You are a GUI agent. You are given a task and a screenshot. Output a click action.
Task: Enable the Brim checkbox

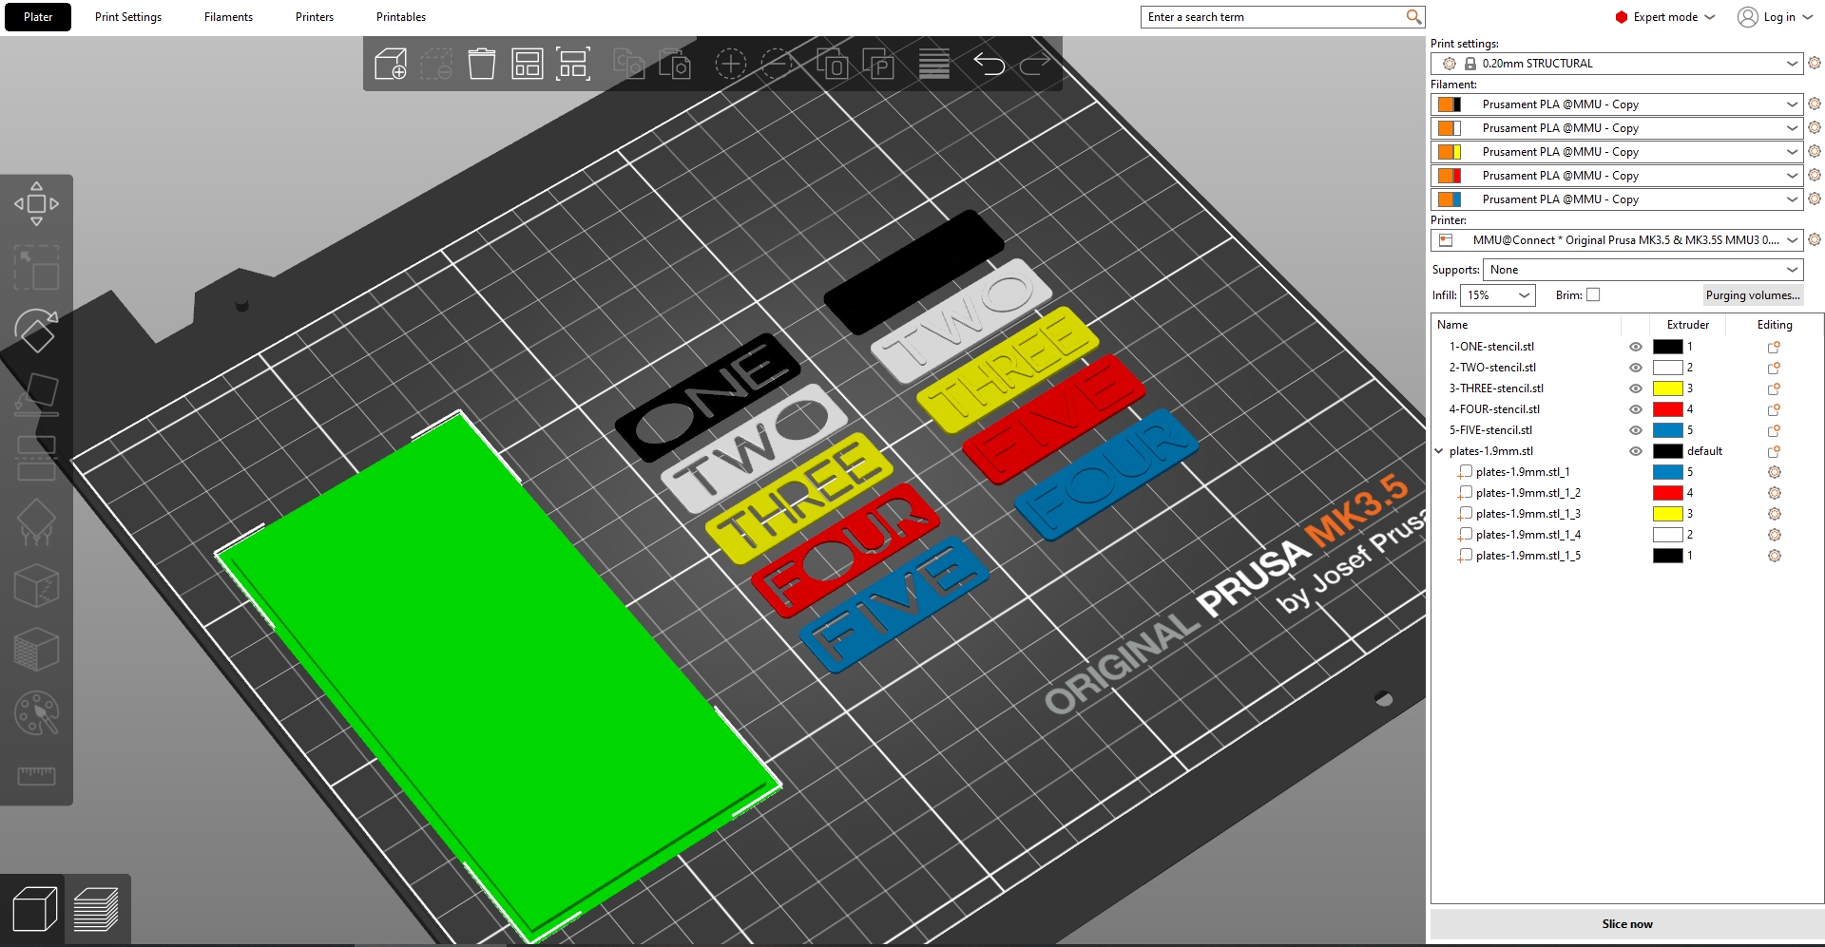1593,295
